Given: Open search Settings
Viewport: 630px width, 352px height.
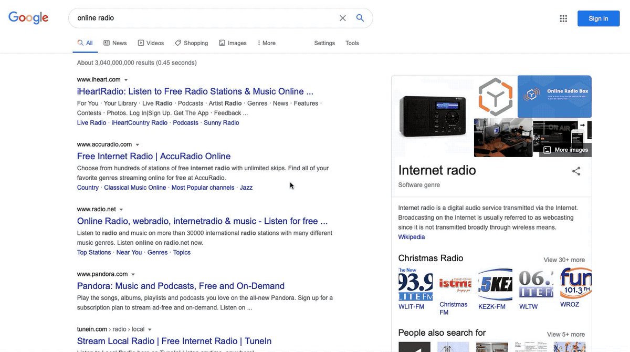Looking at the screenshot, I should [x=324, y=43].
